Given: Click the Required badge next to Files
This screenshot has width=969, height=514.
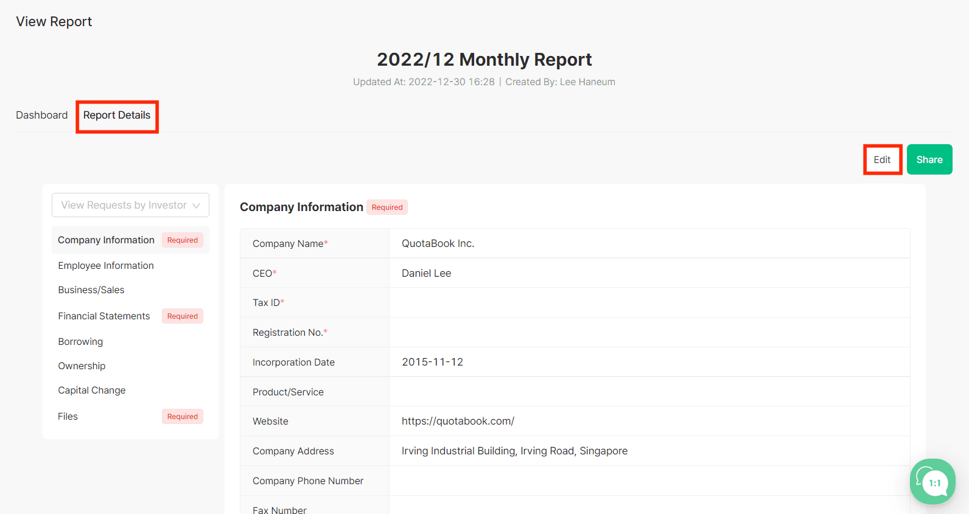Looking at the screenshot, I should (183, 417).
